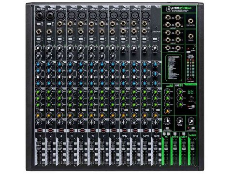The height and width of the screenshot is (174, 232).
Task: Select the channel 13/14 XLR mic input
Action: pos(145,15)
